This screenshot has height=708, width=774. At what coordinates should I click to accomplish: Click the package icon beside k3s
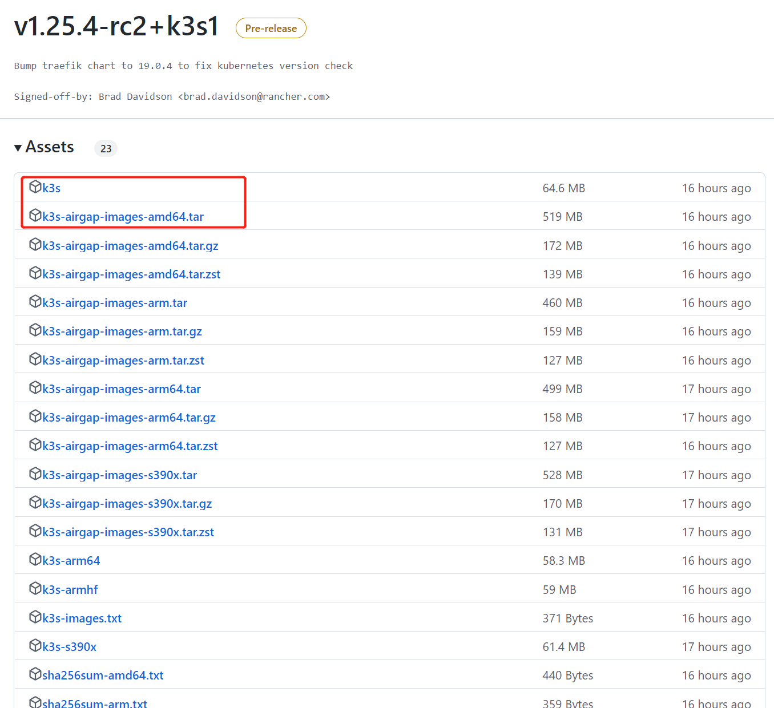35,187
